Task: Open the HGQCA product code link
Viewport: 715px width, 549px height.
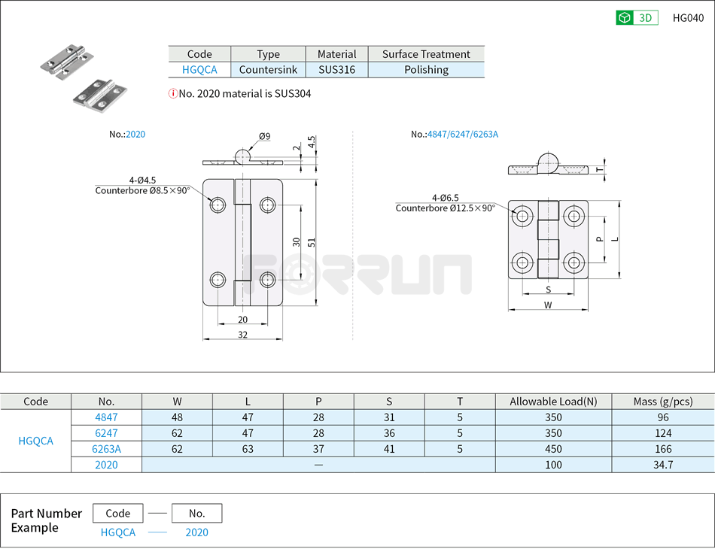Action: click(199, 69)
